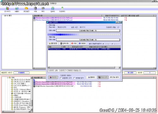Click the point charge folder icon
This screenshot has width=158, height=114.
pos(26,8)
